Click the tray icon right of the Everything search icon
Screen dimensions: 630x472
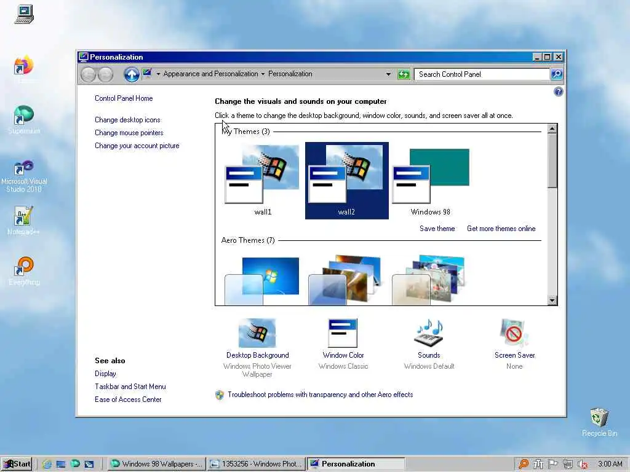click(x=538, y=464)
